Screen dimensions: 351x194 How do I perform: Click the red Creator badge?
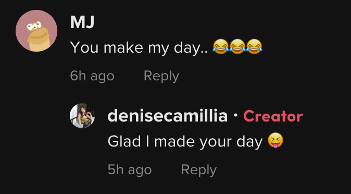273,116
